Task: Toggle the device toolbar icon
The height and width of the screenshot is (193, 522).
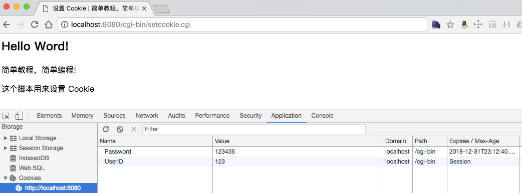Action: (19, 116)
